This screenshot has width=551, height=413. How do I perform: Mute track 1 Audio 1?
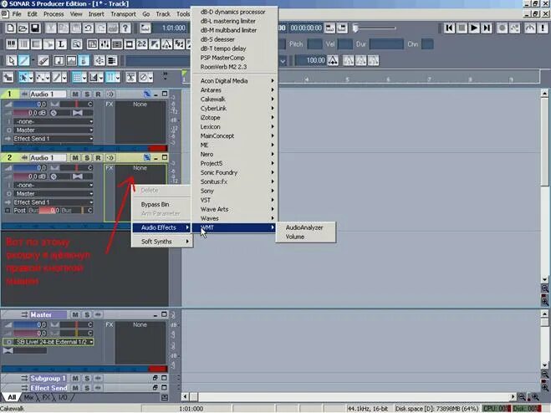coord(75,94)
